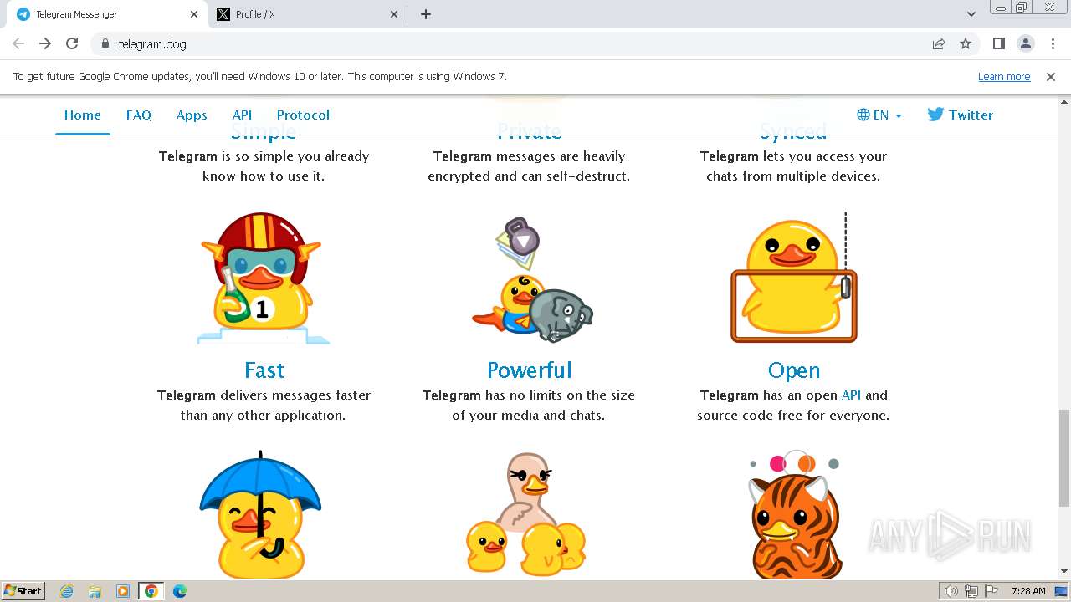
Task: Click the Open heading link
Action: coord(793,370)
